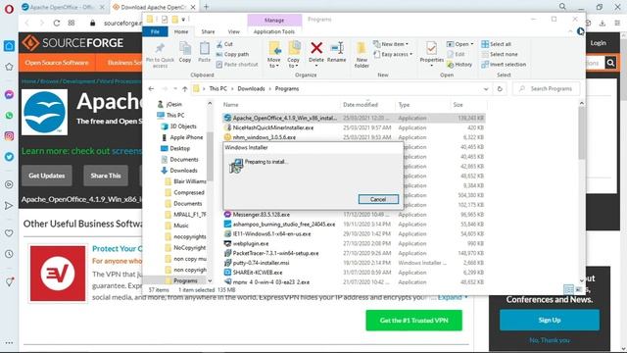
Task: Select PacketTracer-7.3.1-win64-setup.exe file
Action: point(275,253)
